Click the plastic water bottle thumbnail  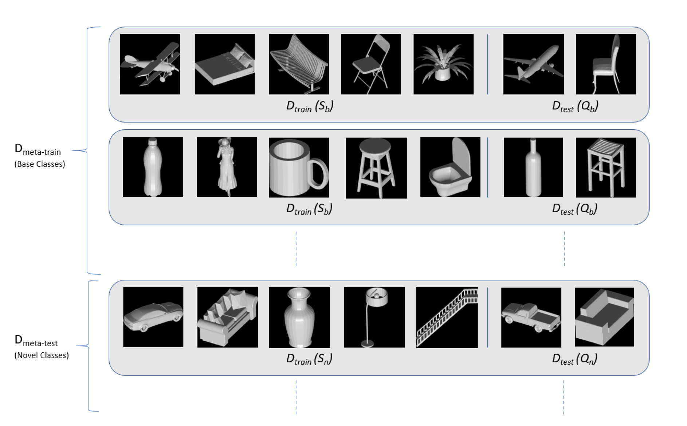[153, 167]
